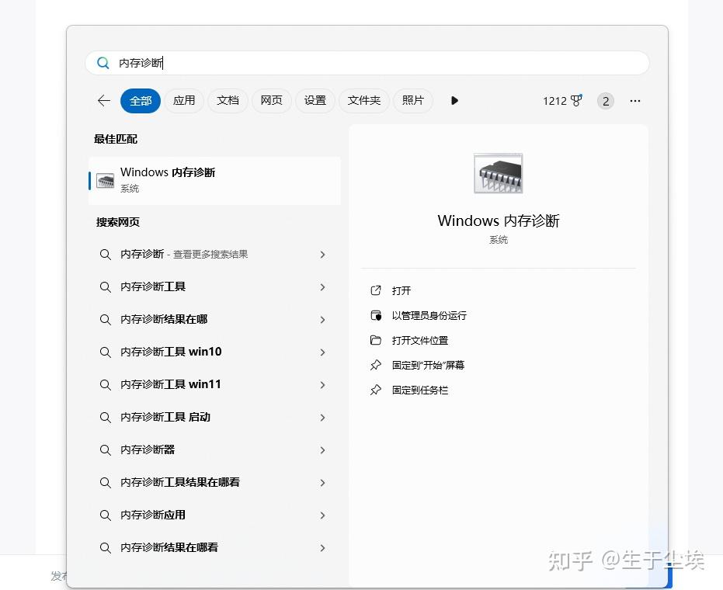Click the Windows 内存诊断 title in details pane

pyautogui.click(x=499, y=220)
